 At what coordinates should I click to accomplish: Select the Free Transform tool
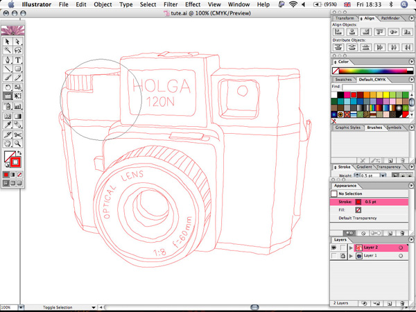pyautogui.click(x=17, y=96)
